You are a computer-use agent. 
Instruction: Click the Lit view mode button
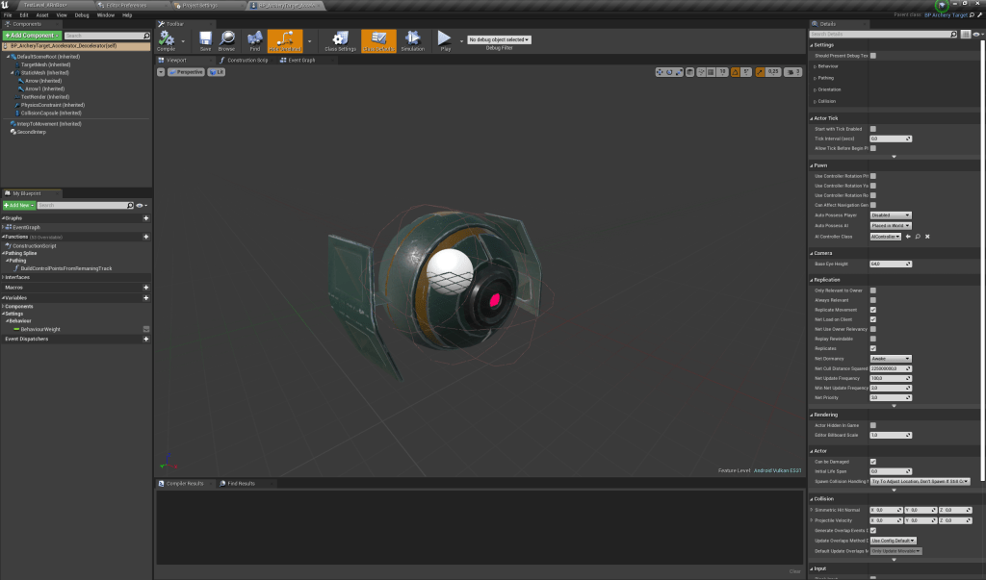(217, 72)
